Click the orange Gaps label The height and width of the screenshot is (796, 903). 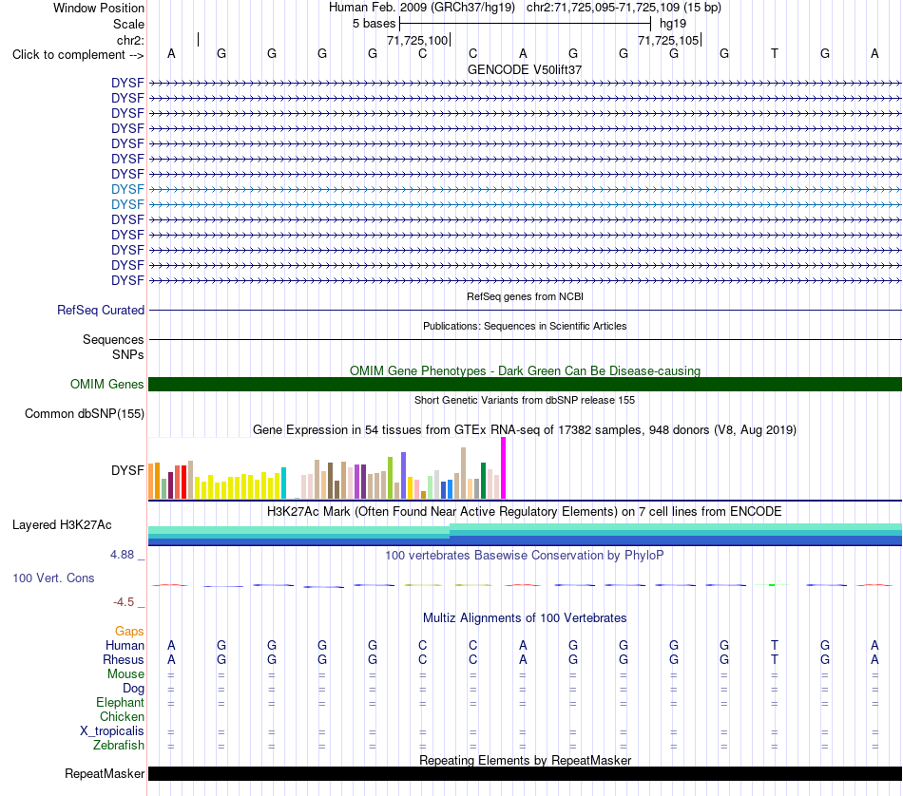(x=129, y=632)
